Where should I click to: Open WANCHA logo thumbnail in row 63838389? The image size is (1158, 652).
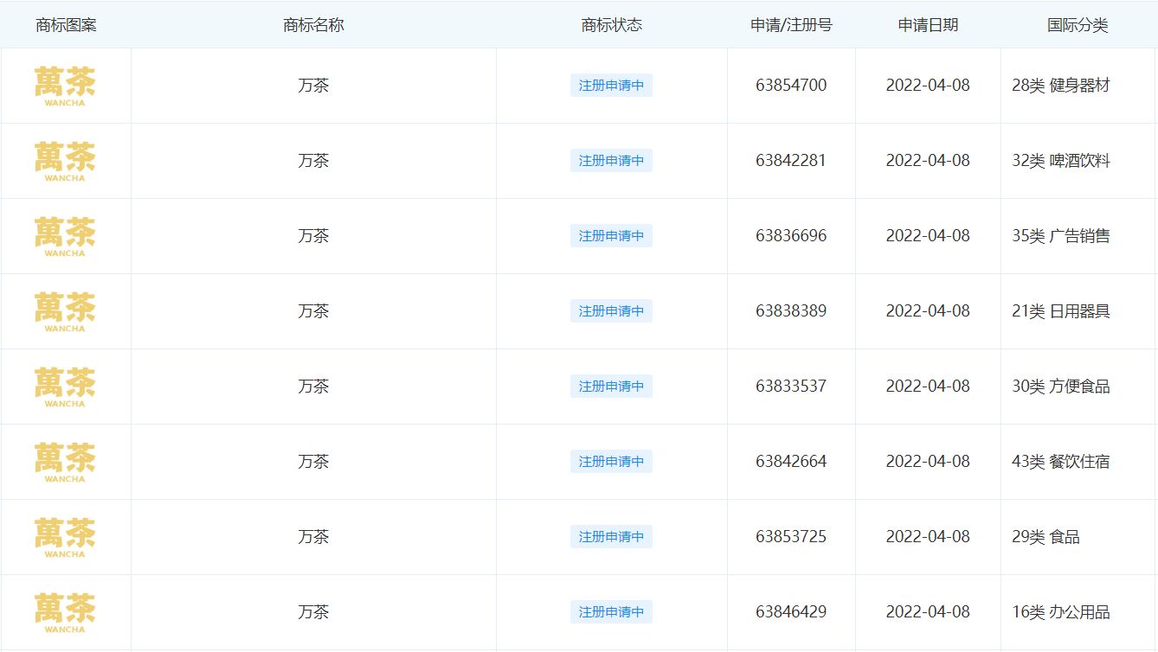[x=65, y=311]
